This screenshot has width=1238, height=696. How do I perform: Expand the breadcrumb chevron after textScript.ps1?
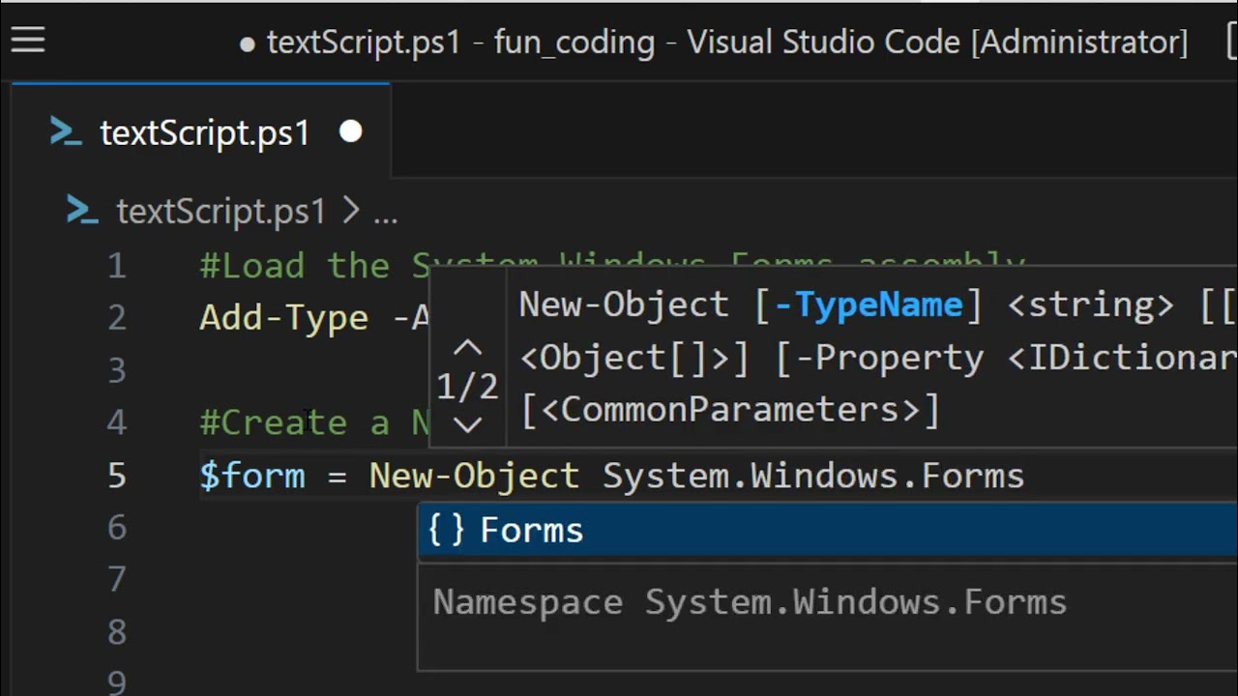350,212
